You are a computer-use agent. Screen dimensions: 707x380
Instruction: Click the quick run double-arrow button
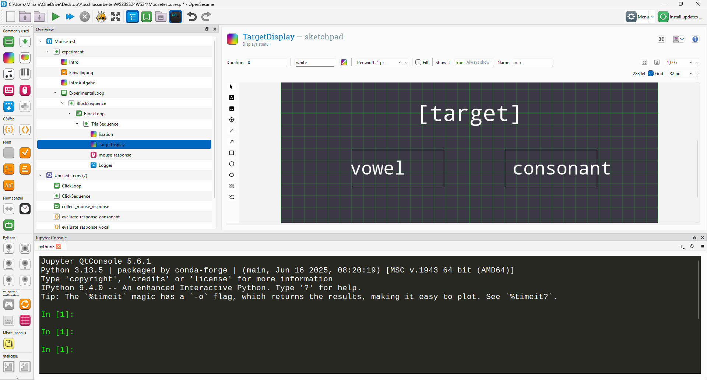click(x=70, y=17)
